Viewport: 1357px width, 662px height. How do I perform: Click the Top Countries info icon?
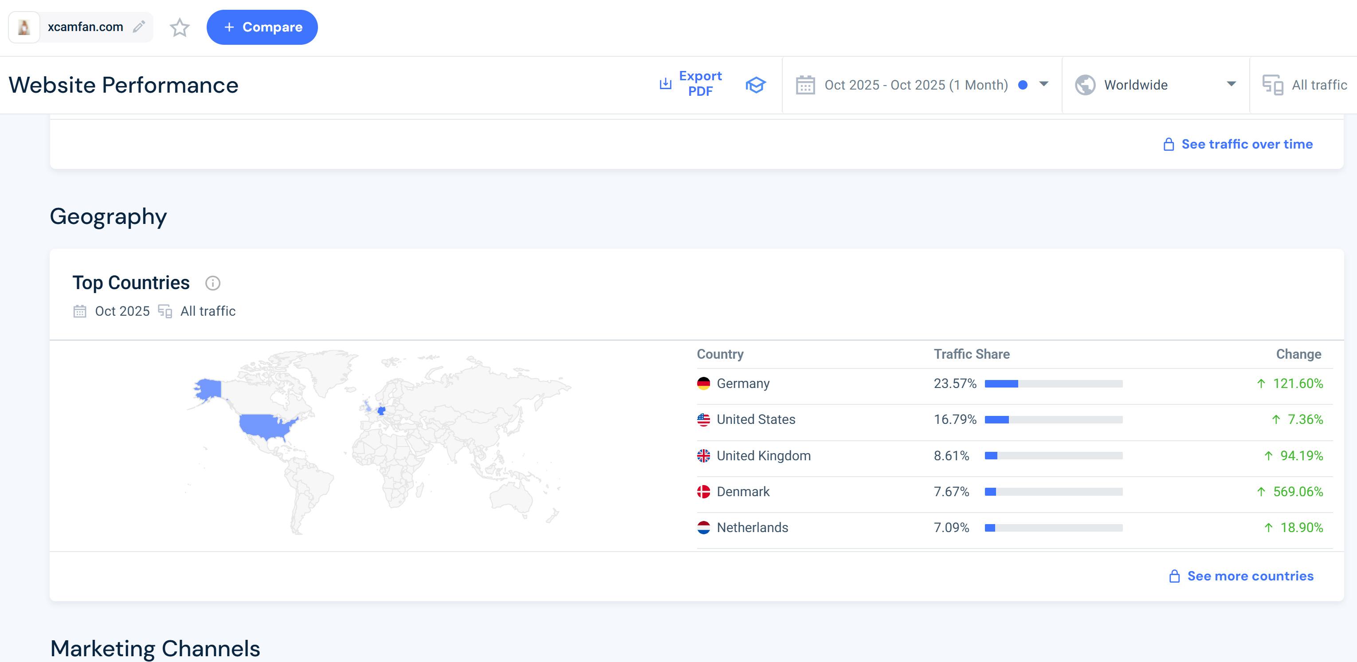[212, 283]
